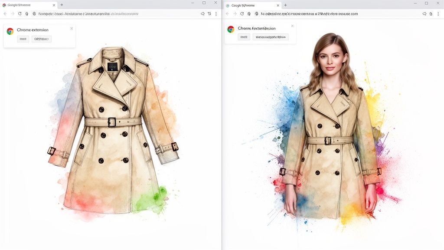Click the shorter button in left extension popup
444x250 pixels.
point(23,39)
